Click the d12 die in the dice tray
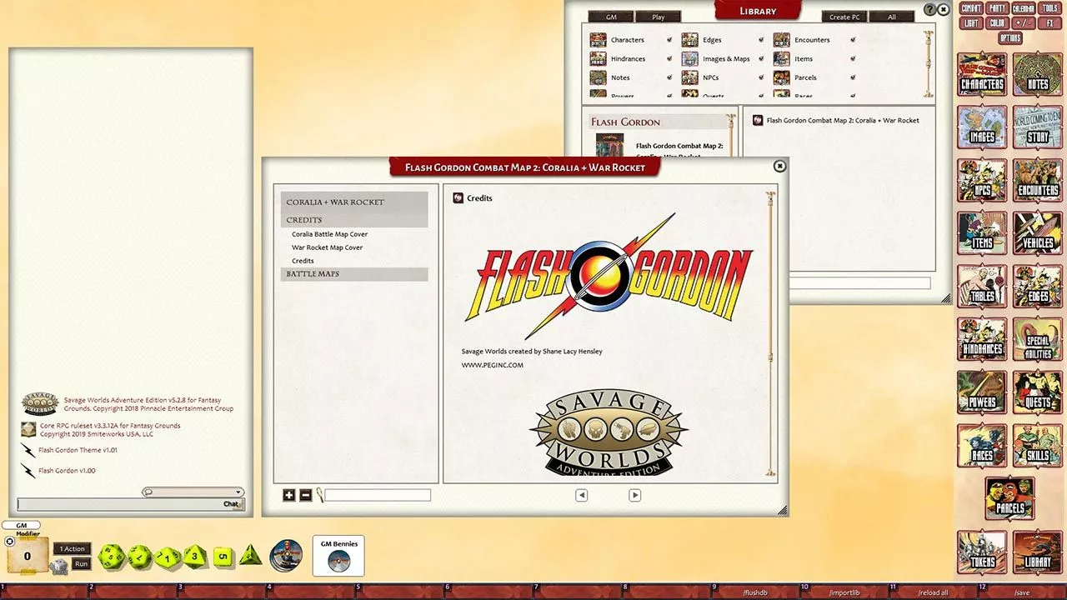The height and width of the screenshot is (600, 1067). pos(139,556)
